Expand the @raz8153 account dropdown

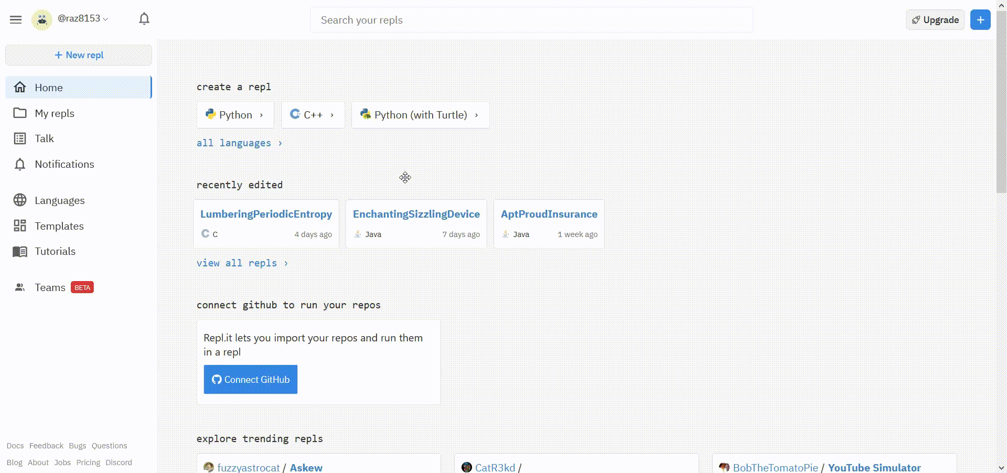click(83, 19)
